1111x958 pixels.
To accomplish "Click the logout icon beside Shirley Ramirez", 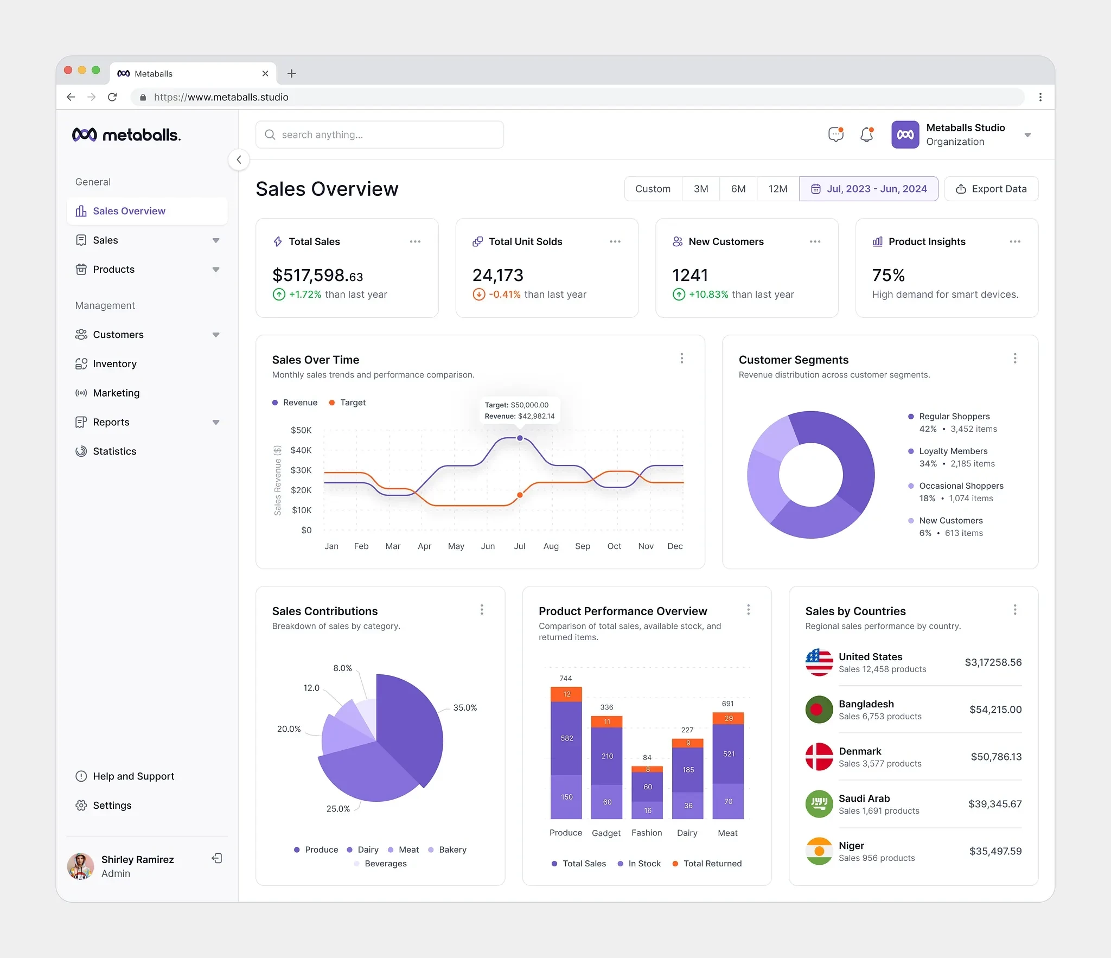I will (217, 858).
